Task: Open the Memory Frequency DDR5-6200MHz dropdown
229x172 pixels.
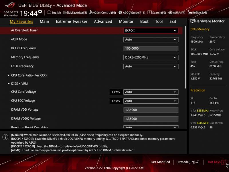Action: tap(151, 58)
